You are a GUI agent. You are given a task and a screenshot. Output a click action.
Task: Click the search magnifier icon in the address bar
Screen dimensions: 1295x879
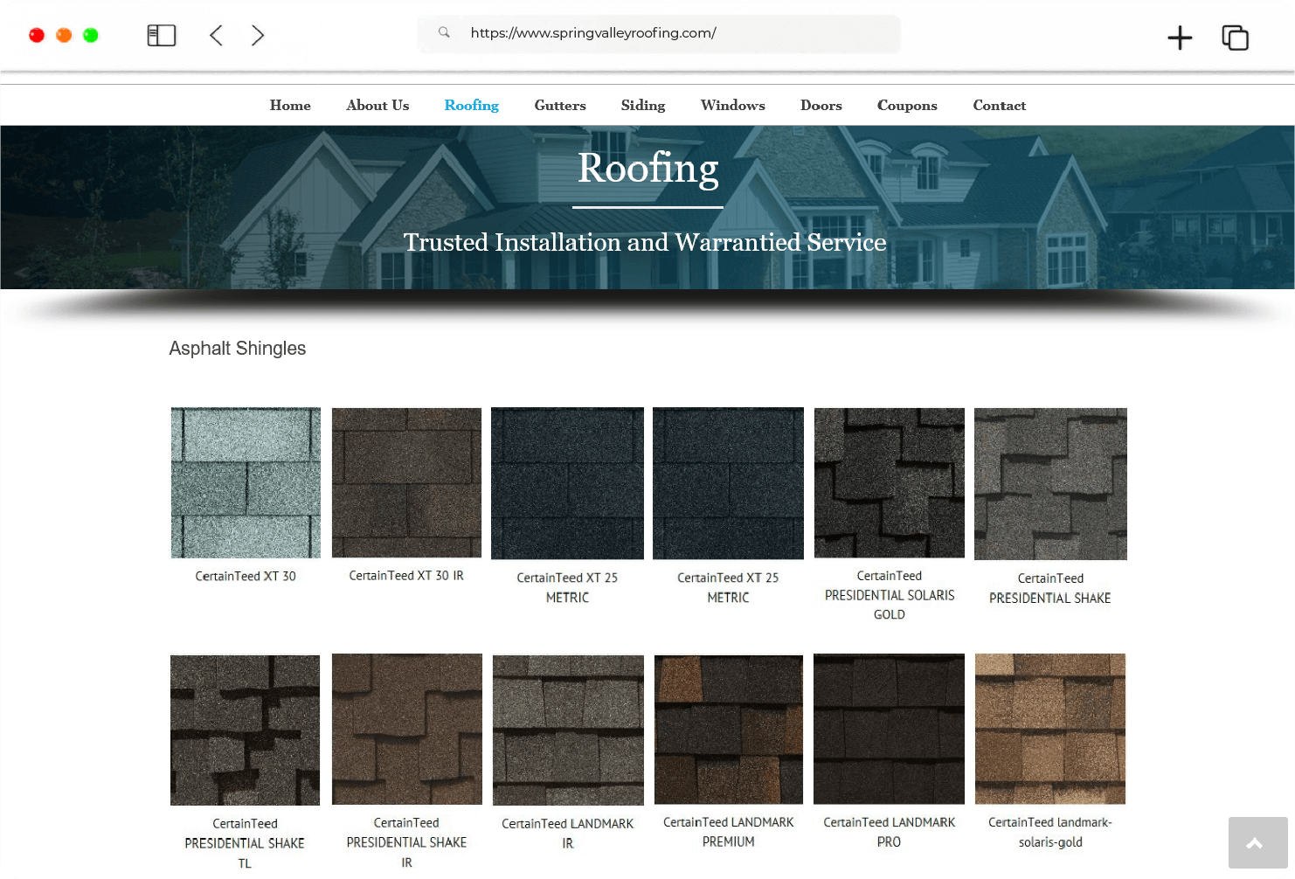[x=444, y=32]
